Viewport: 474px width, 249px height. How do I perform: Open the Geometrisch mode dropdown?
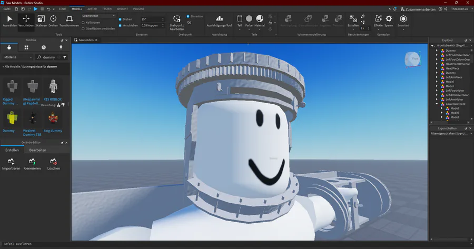98,16
